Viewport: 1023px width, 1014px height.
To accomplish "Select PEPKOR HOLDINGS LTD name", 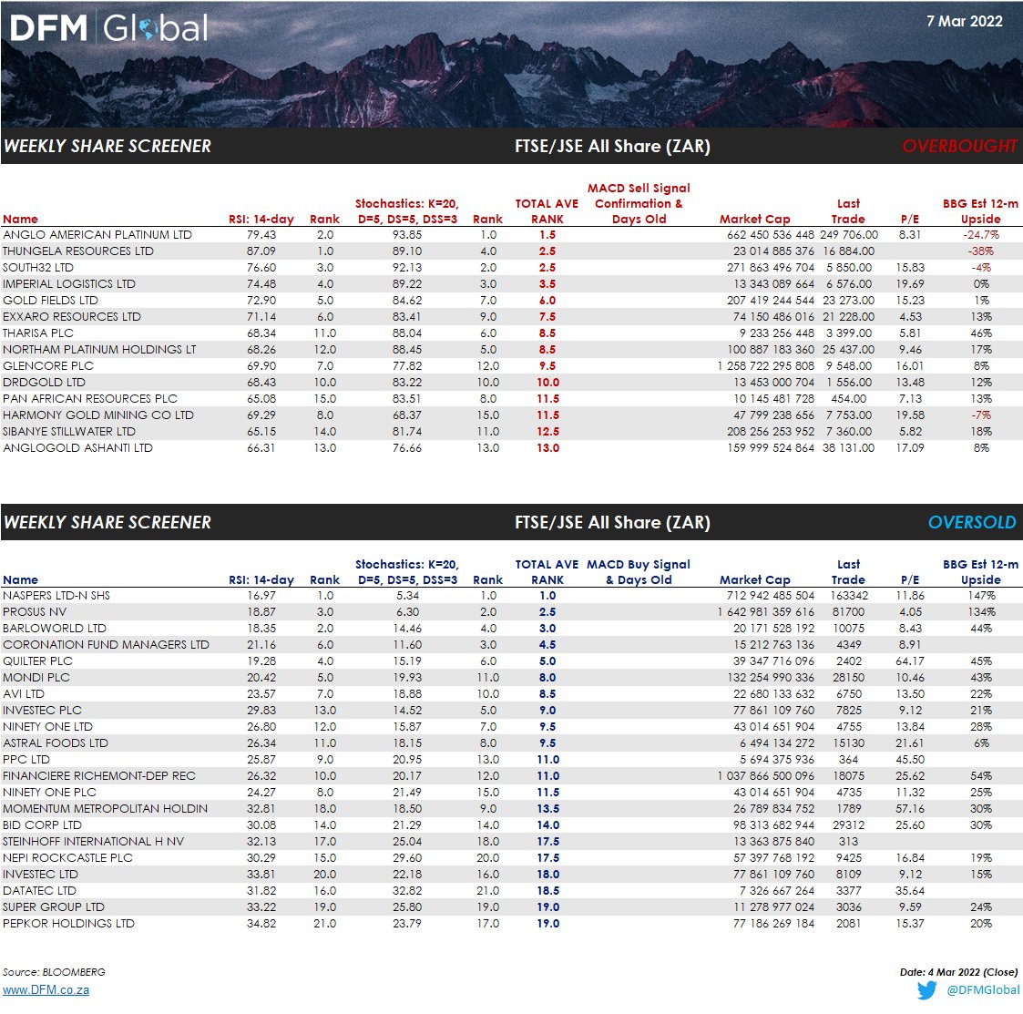I will click(68, 923).
